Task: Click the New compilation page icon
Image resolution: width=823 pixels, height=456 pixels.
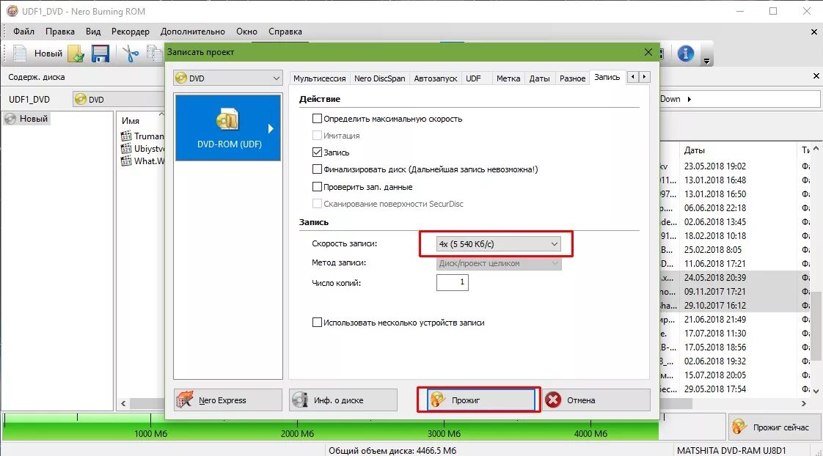Action: [x=20, y=54]
